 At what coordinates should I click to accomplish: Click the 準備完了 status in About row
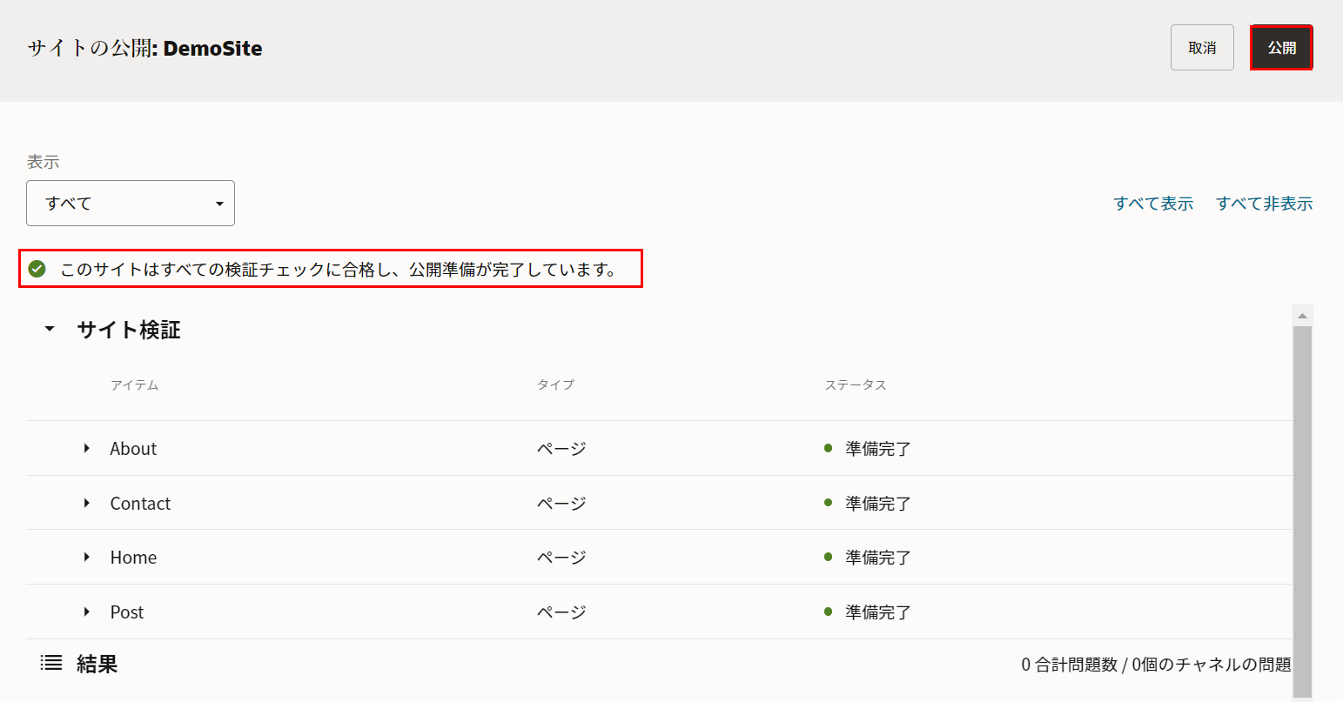pyautogui.click(x=877, y=449)
